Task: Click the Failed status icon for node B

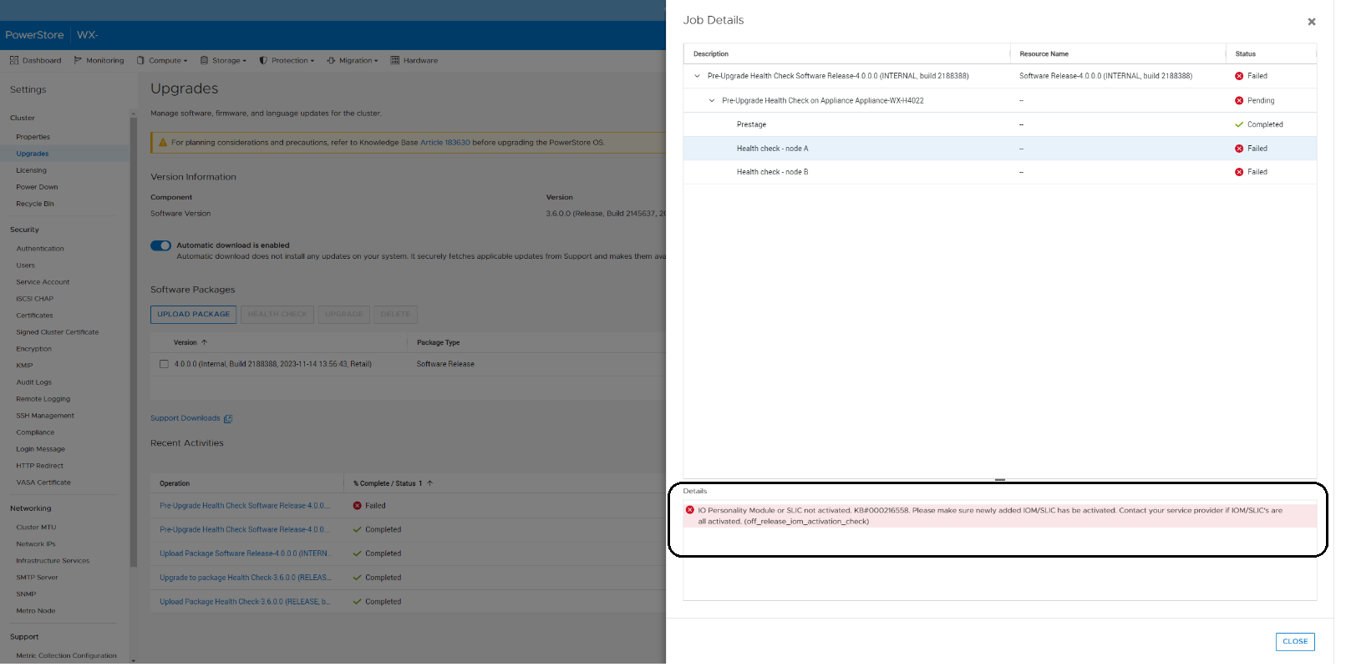Action: point(1239,172)
